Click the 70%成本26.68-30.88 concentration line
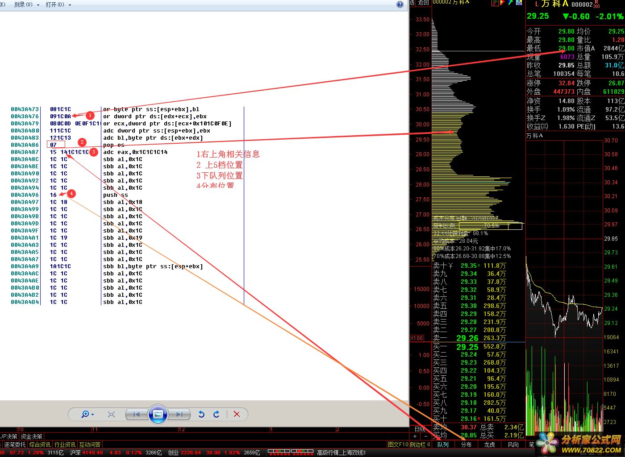 pyautogui.click(x=472, y=256)
